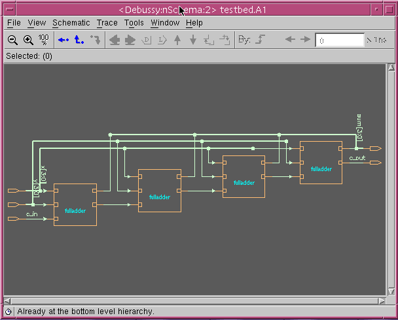Image resolution: width=398 pixels, height=320 pixels.
Task: Open the File menu
Action: [x=14, y=23]
